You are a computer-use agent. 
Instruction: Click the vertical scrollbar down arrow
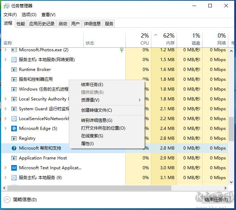click(x=231, y=182)
